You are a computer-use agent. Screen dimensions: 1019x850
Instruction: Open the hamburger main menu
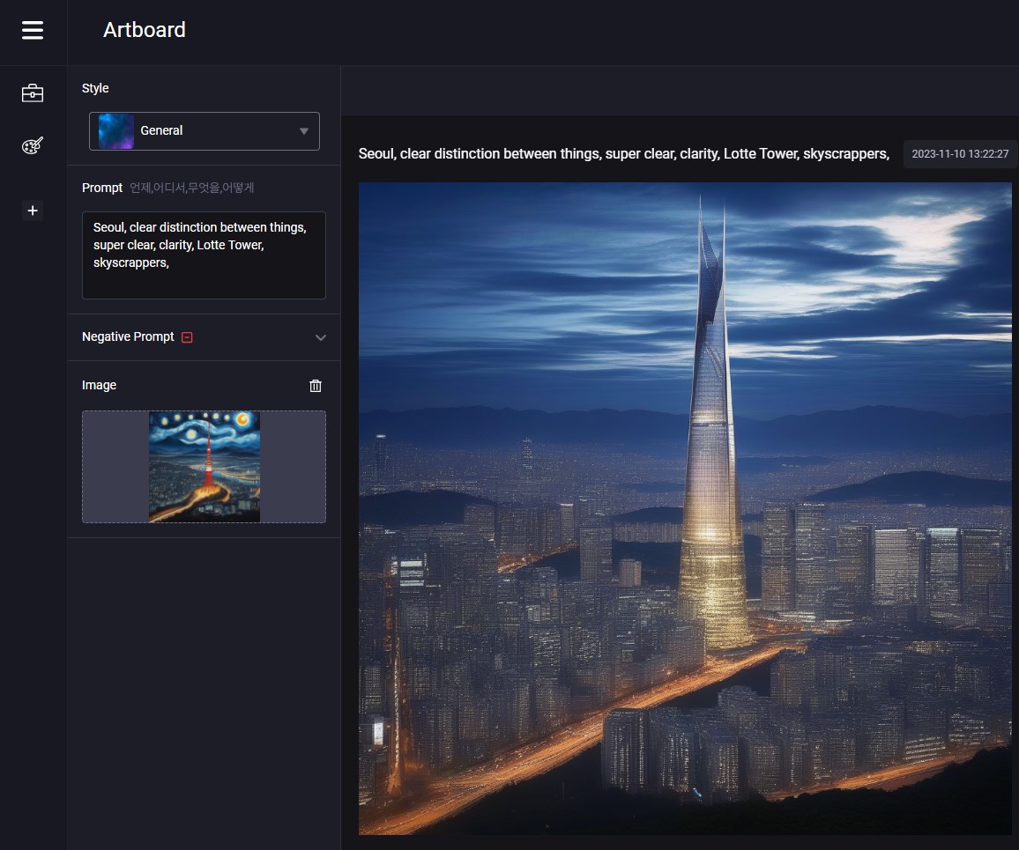click(x=33, y=31)
